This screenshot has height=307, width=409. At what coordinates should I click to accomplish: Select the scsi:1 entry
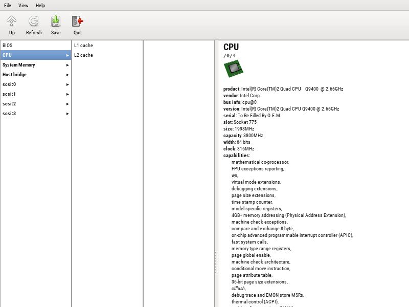[36, 94]
